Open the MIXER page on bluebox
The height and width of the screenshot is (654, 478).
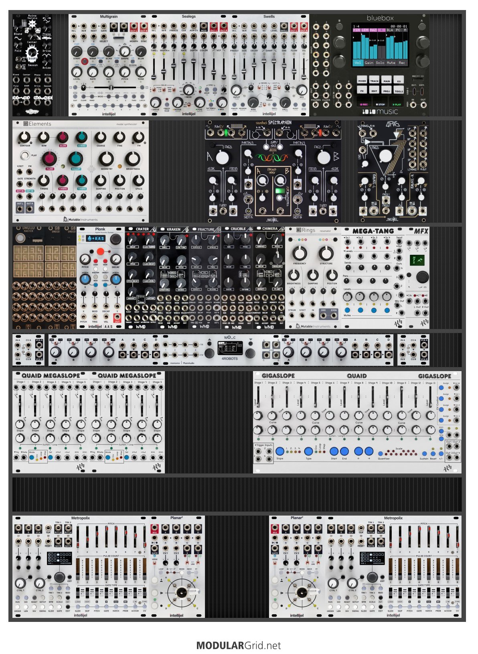pyautogui.click(x=362, y=79)
